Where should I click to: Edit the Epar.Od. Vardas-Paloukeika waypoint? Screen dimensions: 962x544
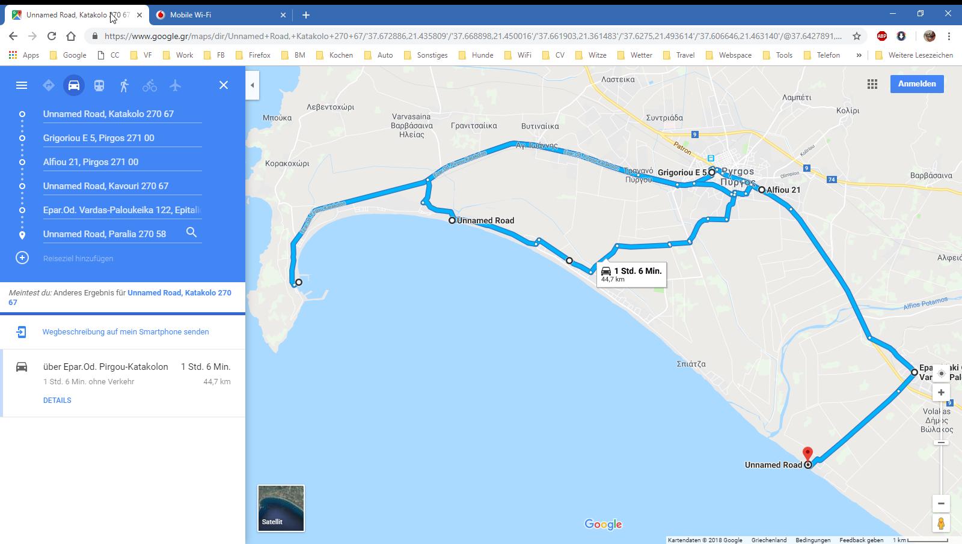(122, 210)
